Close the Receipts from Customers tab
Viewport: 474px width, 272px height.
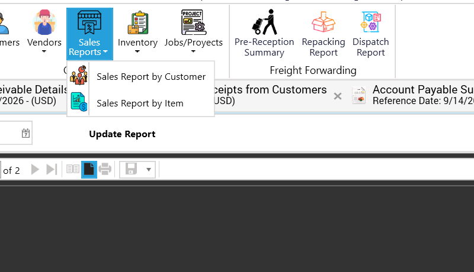338,96
